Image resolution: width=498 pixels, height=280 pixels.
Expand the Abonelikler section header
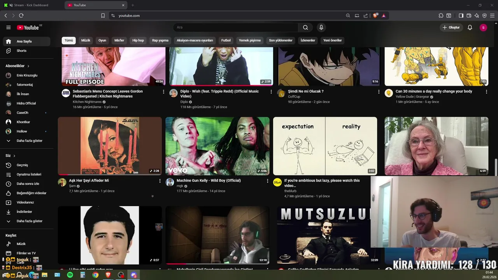click(x=18, y=66)
